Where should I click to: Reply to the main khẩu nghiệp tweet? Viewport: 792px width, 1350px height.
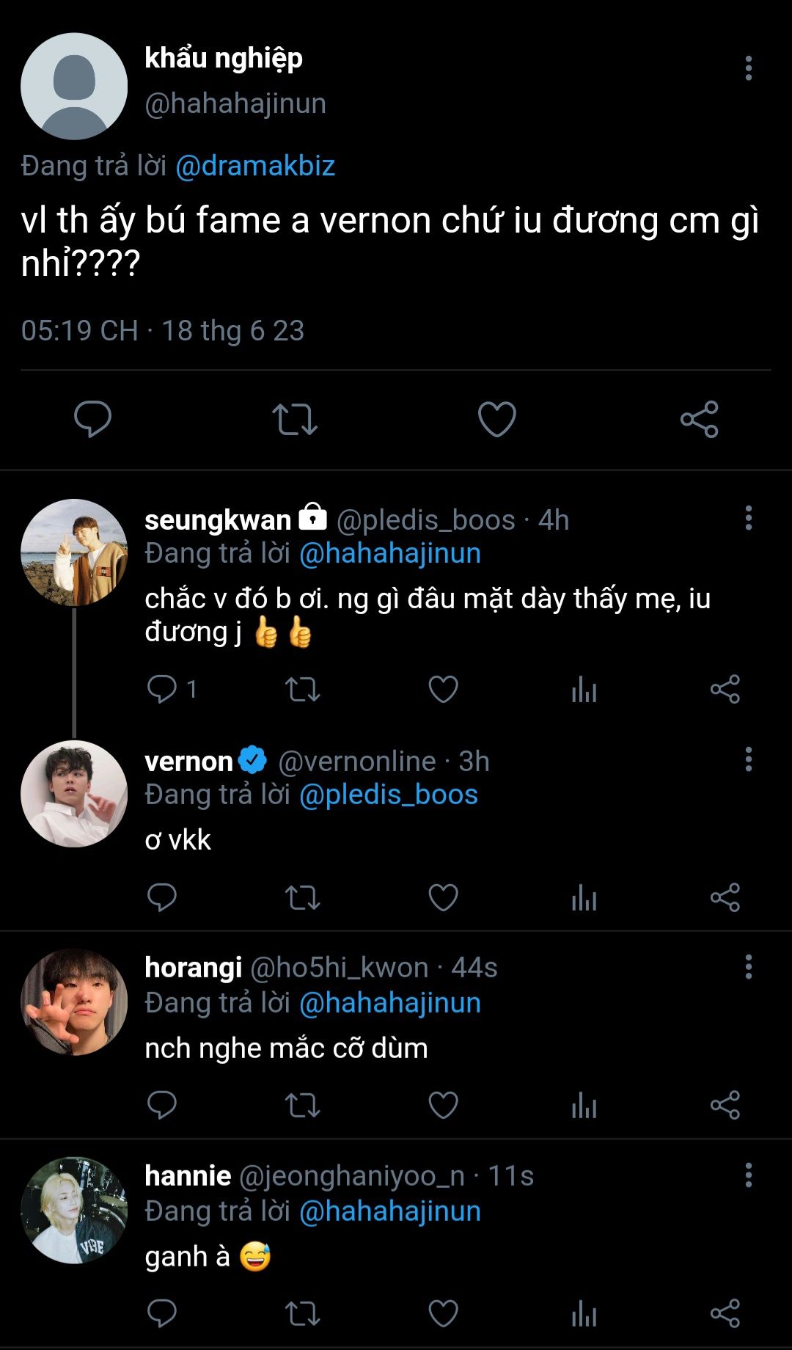pos(92,419)
